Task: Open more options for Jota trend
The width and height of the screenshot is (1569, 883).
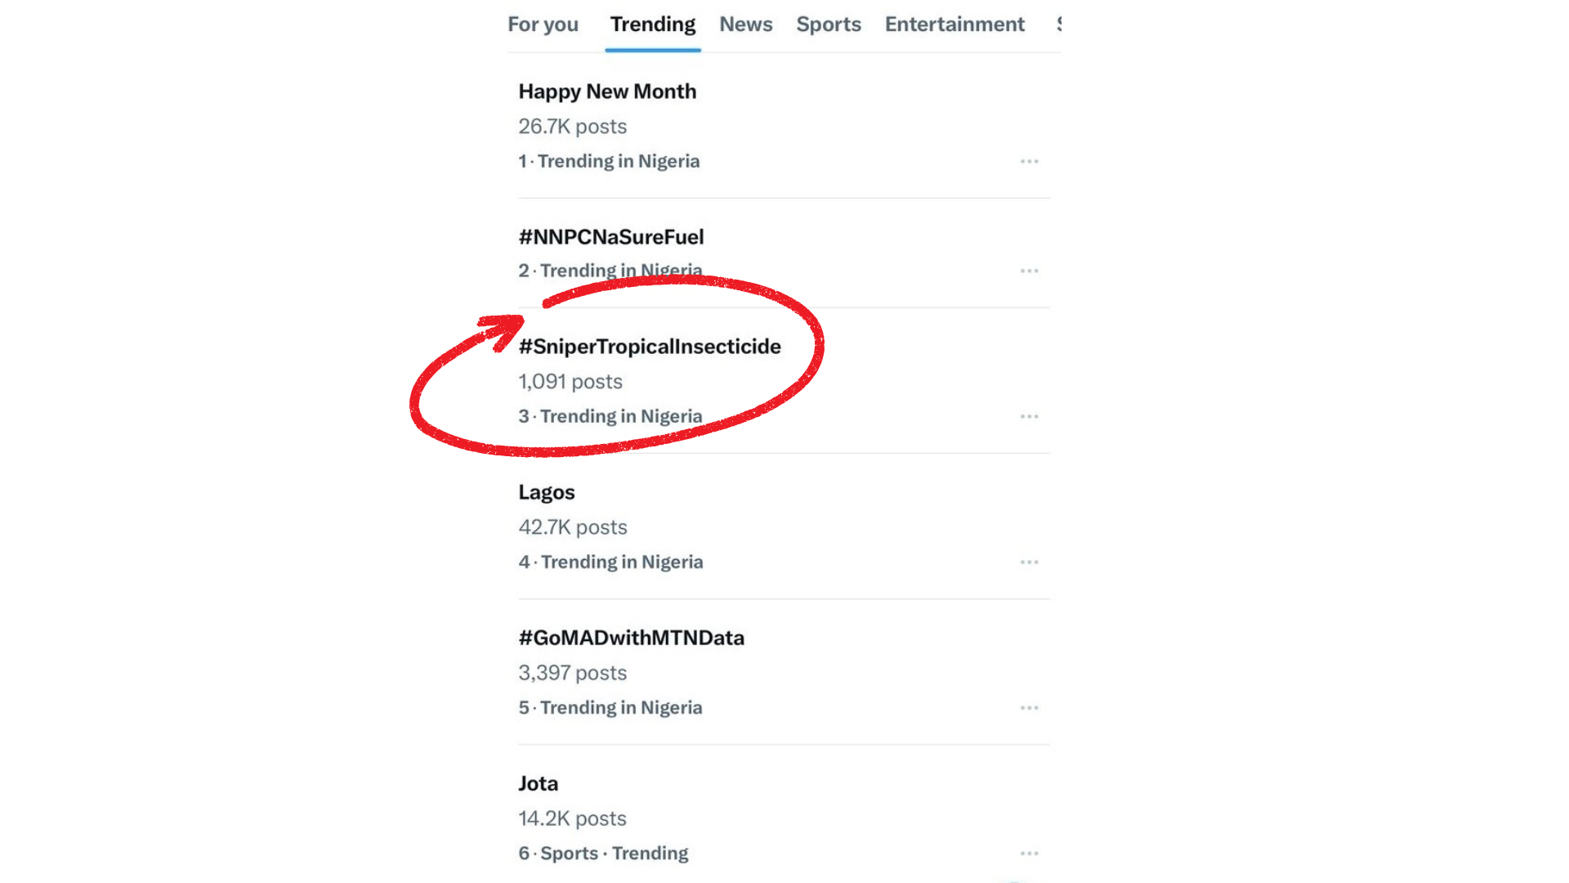Action: point(1029,854)
